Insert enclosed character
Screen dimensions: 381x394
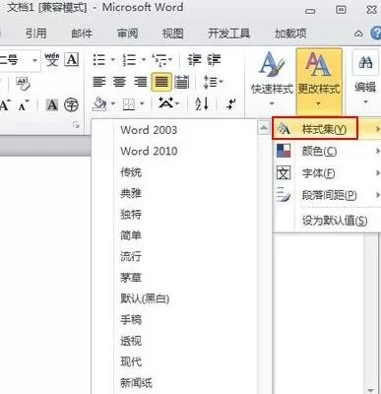tap(71, 105)
